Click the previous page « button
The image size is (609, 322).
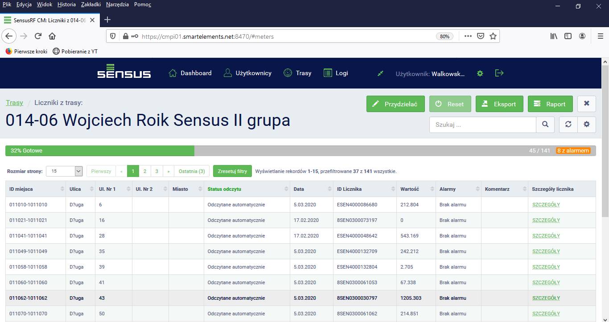tap(121, 171)
